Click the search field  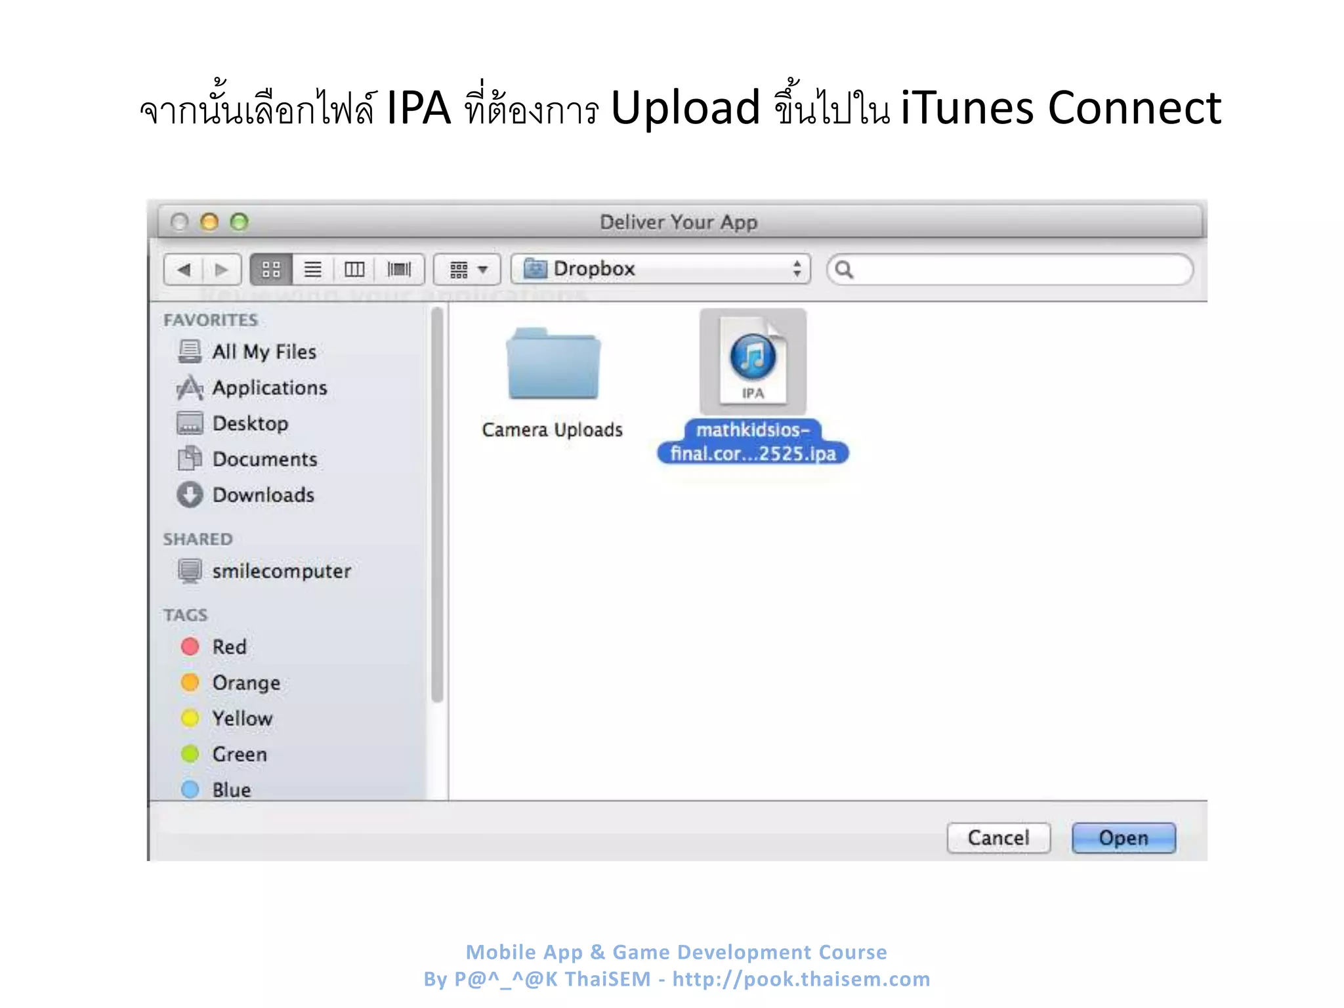pos(1010,270)
